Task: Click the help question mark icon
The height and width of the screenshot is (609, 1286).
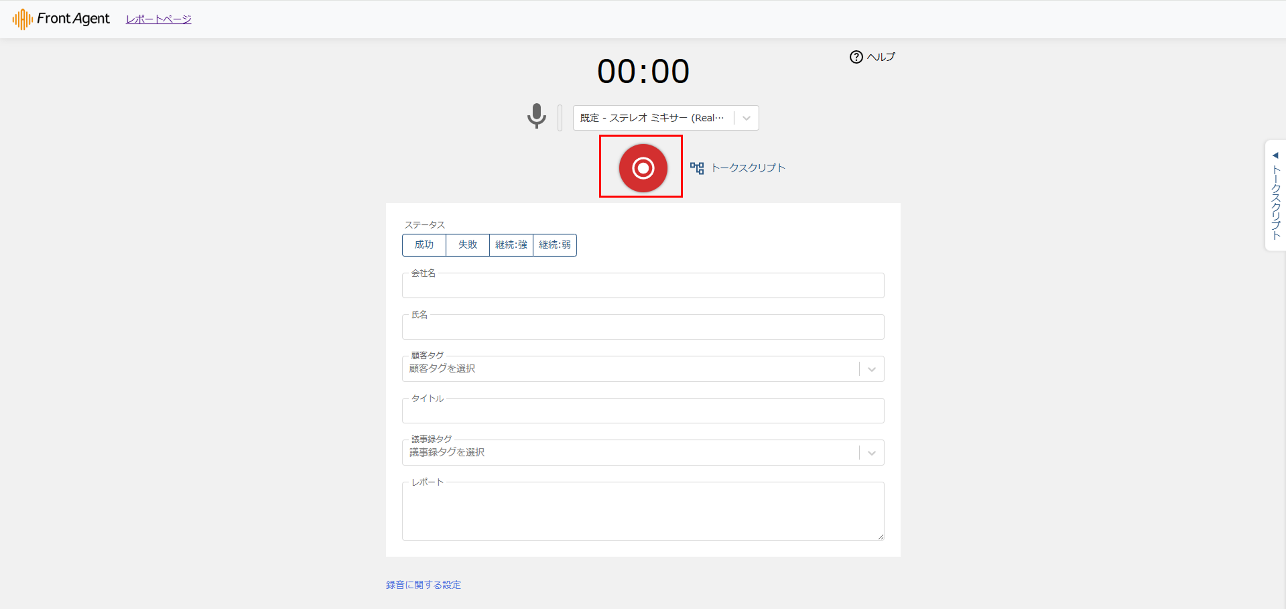Action: click(x=856, y=57)
